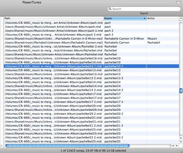This screenshot has height=153, width=183.
Task: Select the pachelbel17 2 name cell
Action: 125,102
